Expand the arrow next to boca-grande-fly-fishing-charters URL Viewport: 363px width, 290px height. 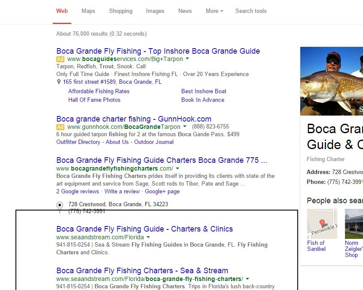pos(247,279)
